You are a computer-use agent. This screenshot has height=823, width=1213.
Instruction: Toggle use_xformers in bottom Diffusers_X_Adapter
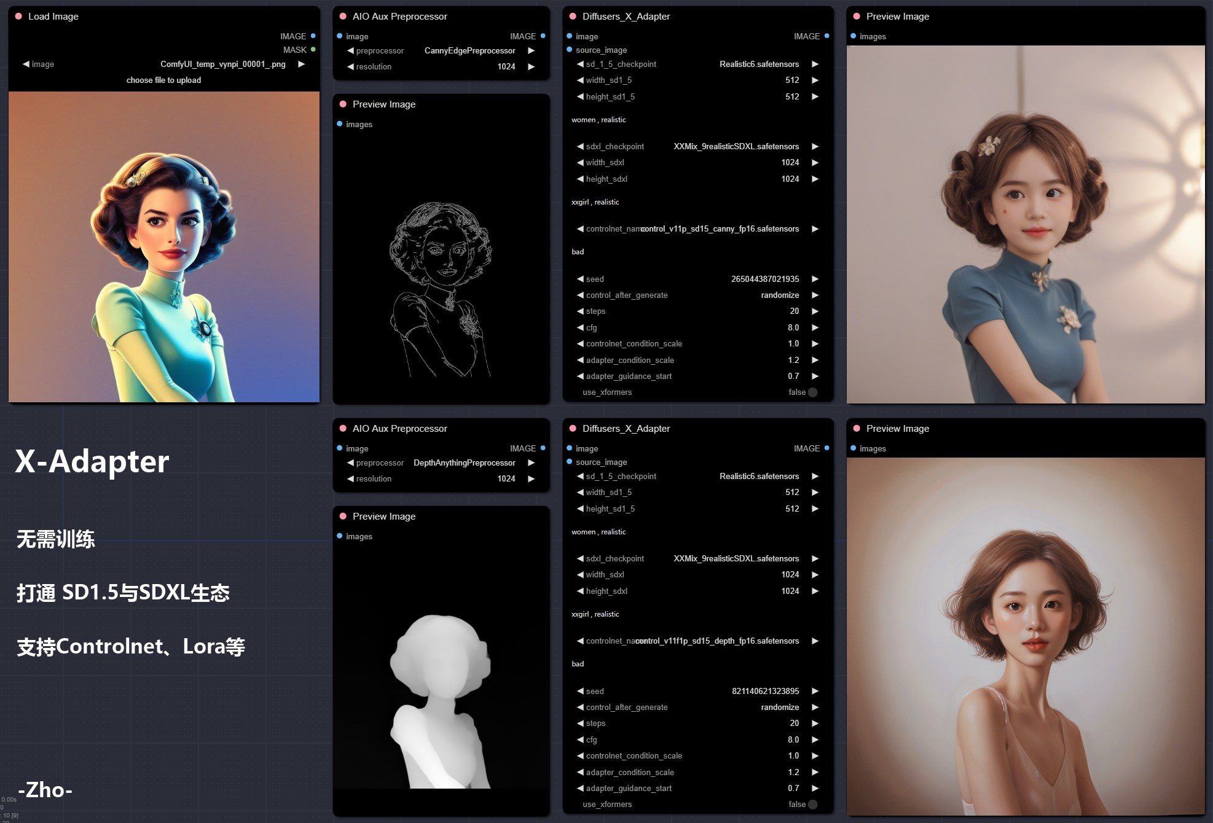coord(813,805)
